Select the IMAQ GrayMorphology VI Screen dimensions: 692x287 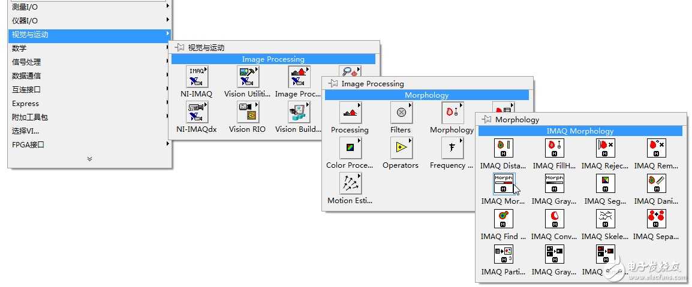(x=555, y=183)
